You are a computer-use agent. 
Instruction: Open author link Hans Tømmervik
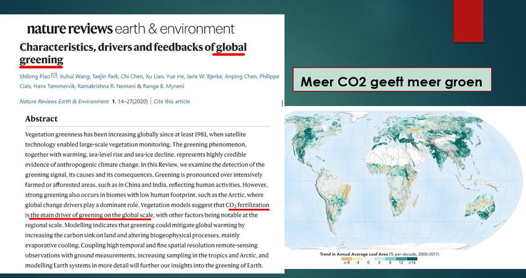pos(53,86)
